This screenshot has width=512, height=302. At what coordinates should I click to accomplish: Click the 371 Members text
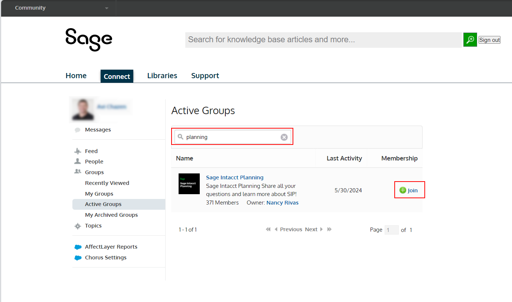pos(222,203)
